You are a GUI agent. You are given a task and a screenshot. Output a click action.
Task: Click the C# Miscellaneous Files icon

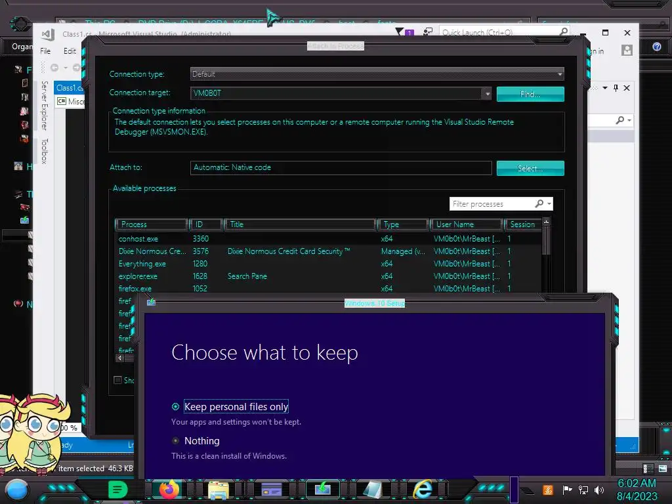(x=62, y=101)
